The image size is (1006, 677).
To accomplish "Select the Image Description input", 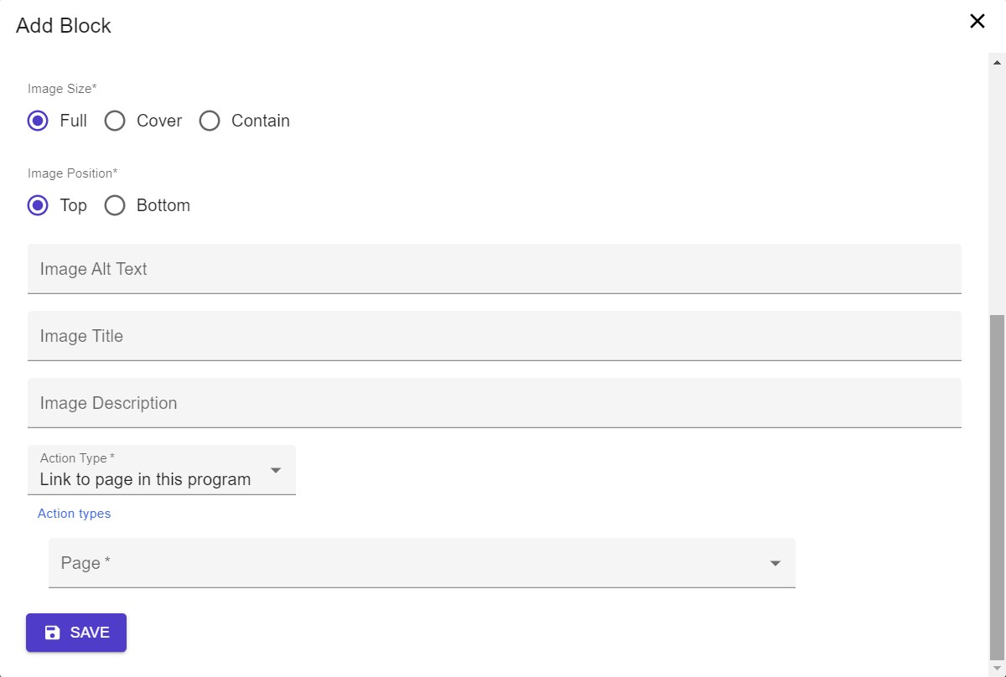I will (x=495, y=403).
